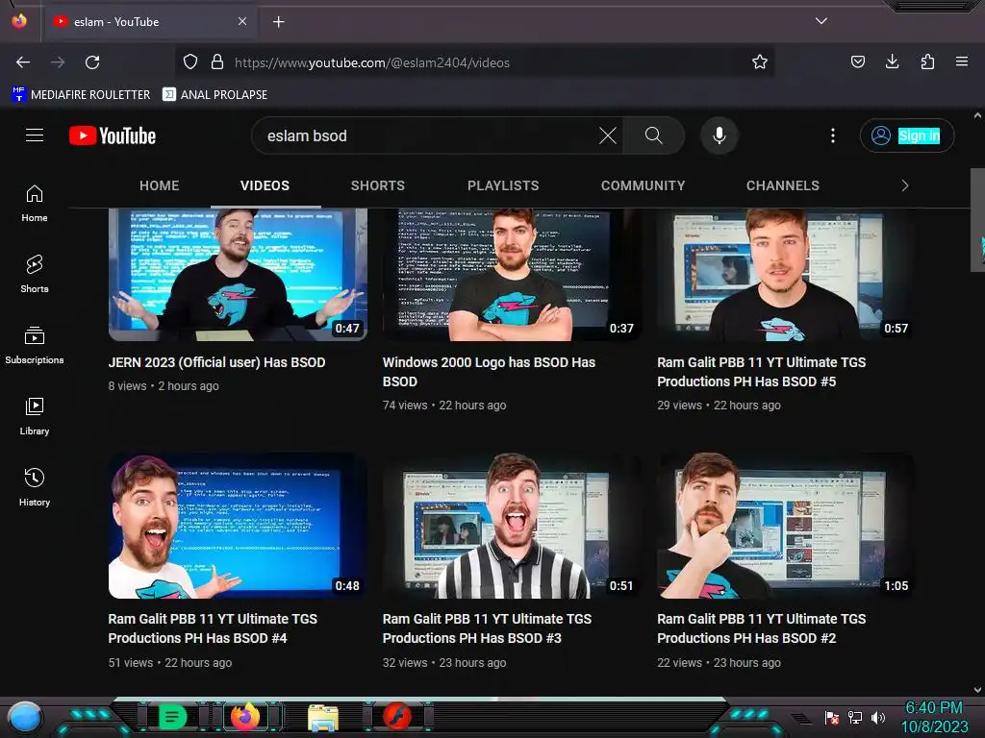Viewport: 985px width, 738px height.
Task: Open the green notes taskbar app
Action: [171, 717]
